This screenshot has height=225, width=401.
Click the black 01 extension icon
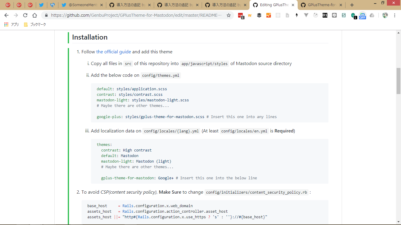coord(325,16)
